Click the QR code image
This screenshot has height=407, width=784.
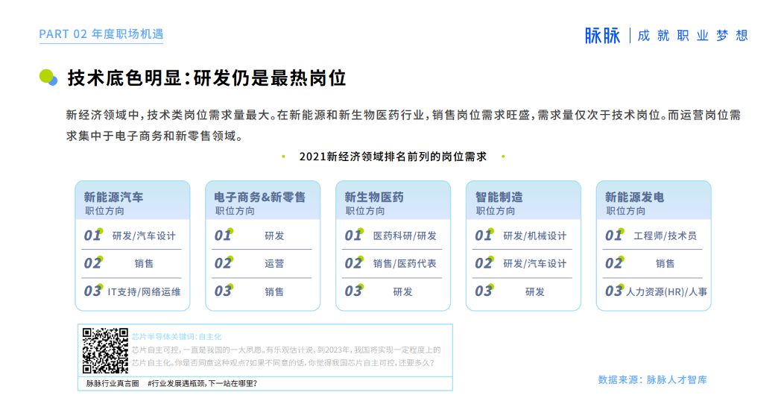(105, 350)
